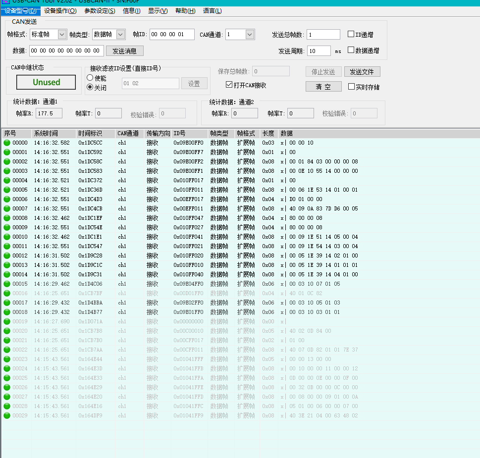This screenshot has width=480, height=458.
Task: Click the 数据 bytes input field
Action: point(66,51)
